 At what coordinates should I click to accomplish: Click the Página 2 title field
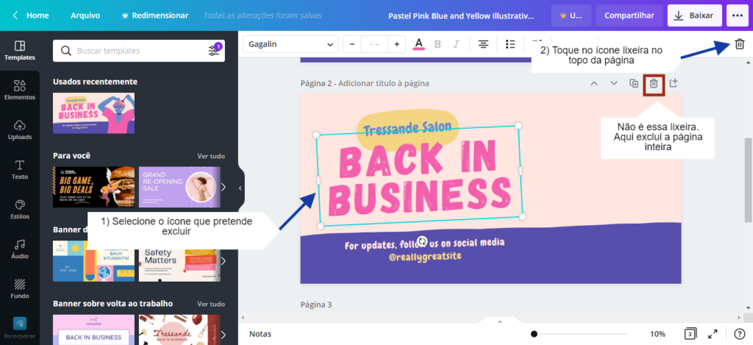tap(365, 83)
